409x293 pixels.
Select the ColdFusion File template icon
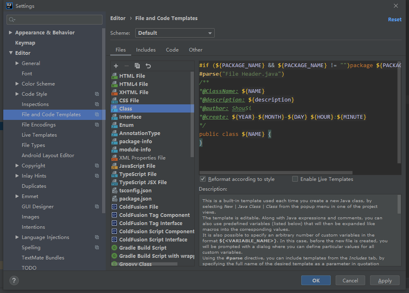[x=114, y=207]
